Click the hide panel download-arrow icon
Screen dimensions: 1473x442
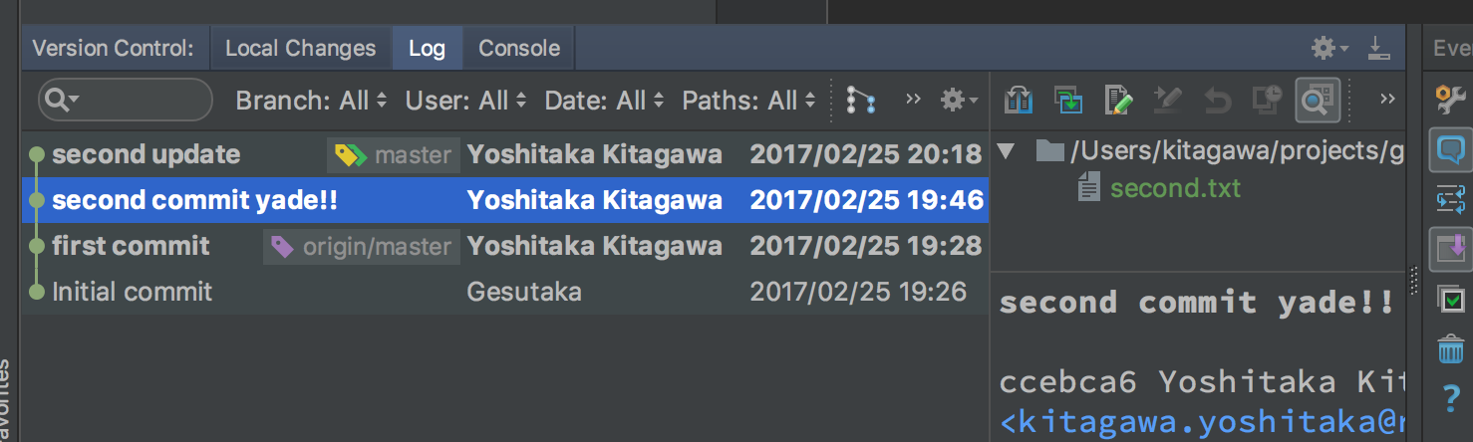(x=1378, y=47)
